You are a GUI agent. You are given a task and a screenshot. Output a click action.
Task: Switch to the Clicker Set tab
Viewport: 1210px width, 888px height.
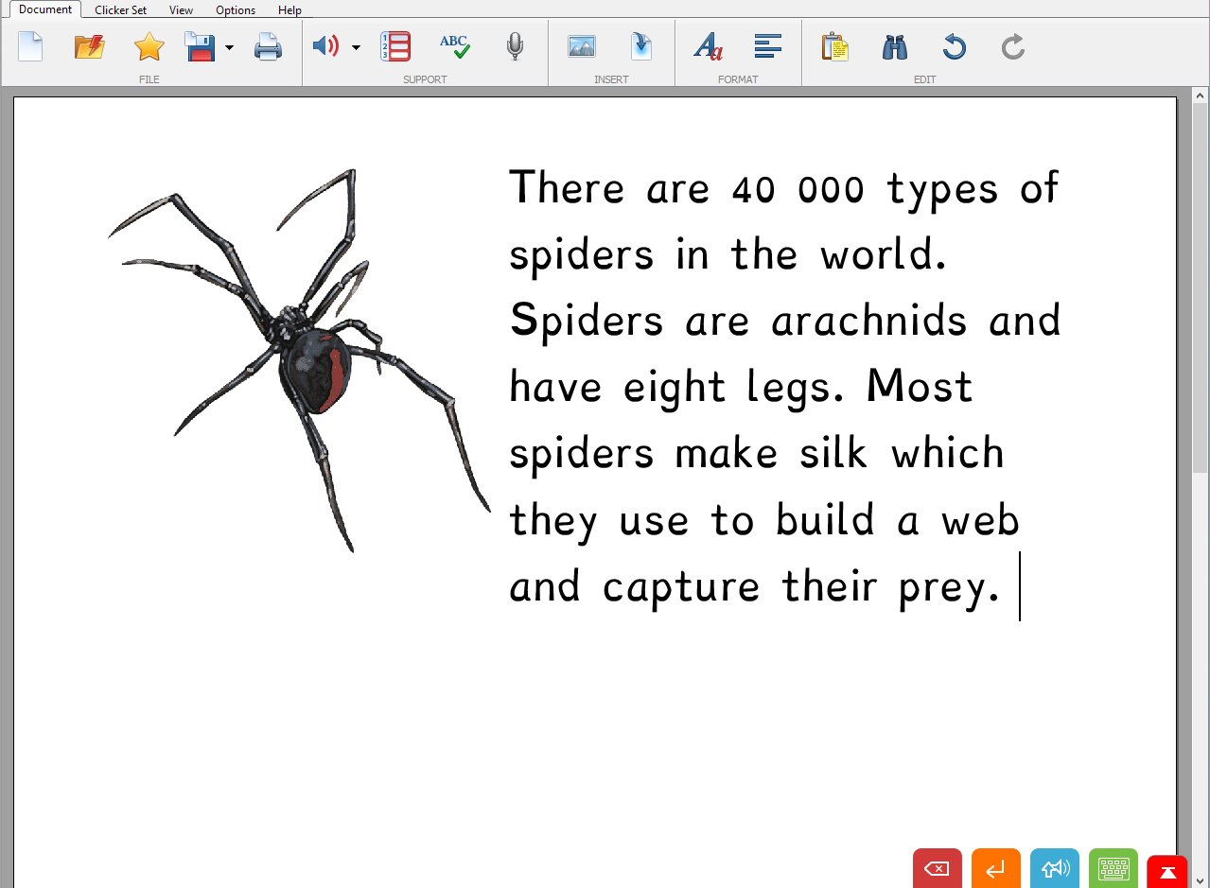120,10
